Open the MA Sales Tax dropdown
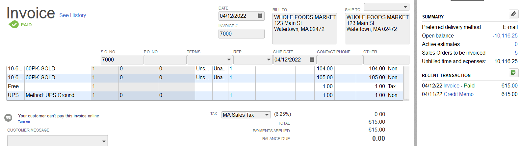The height and width of the screenshot is (146, 519). click(x=267, y=115)
